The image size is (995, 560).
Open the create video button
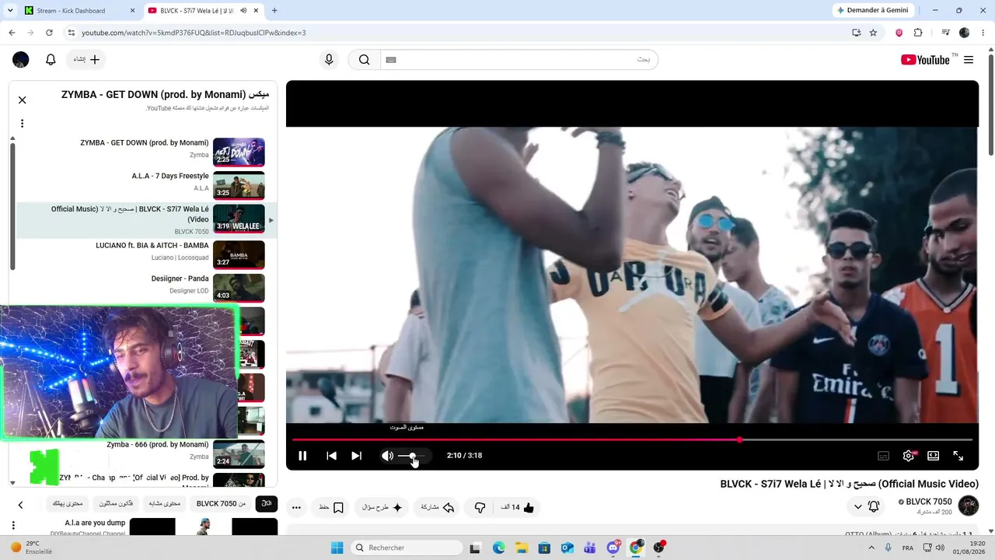tap(87, 60)
